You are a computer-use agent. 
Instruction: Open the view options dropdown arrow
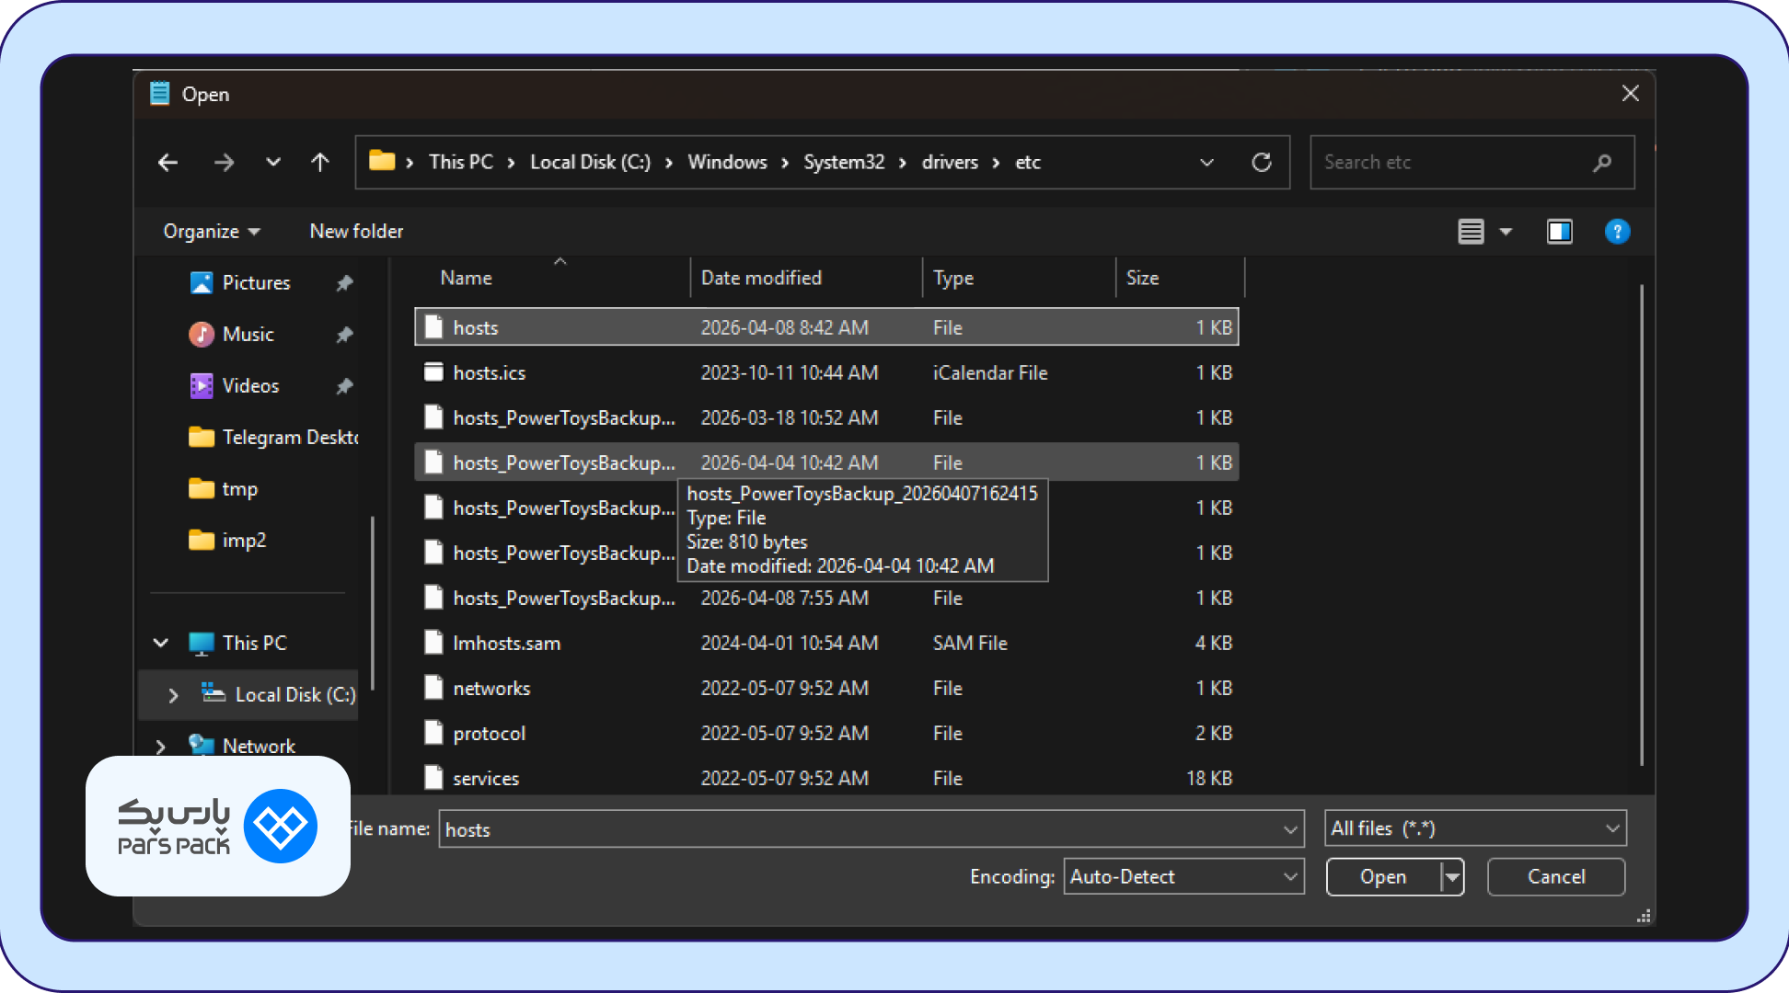tap(1506, 232)
